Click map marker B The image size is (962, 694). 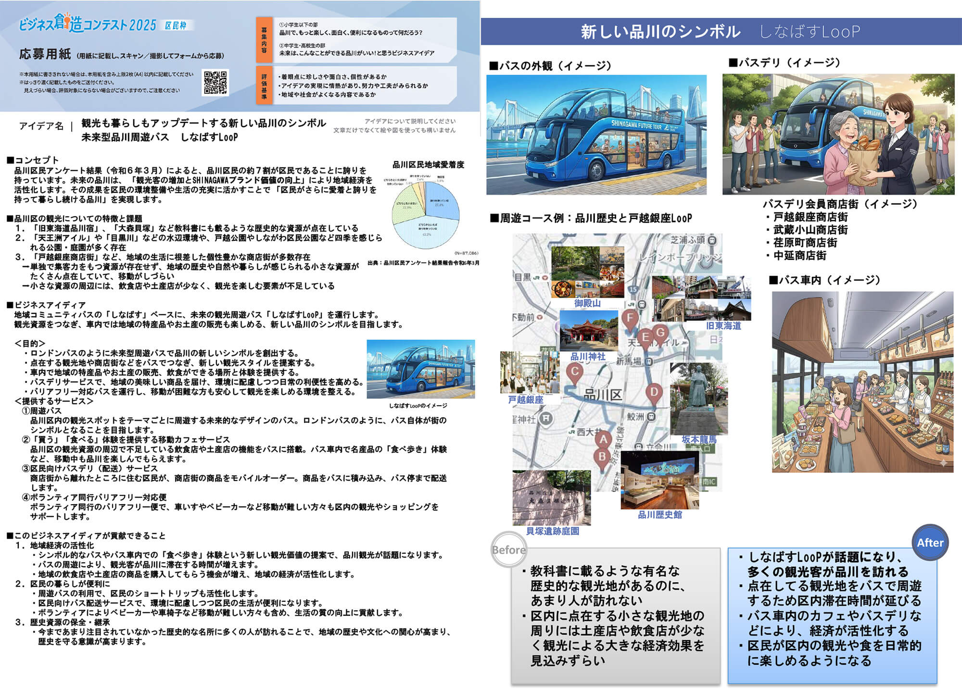602,456
